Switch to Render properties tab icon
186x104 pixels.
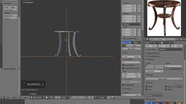(x=151, y=43)
